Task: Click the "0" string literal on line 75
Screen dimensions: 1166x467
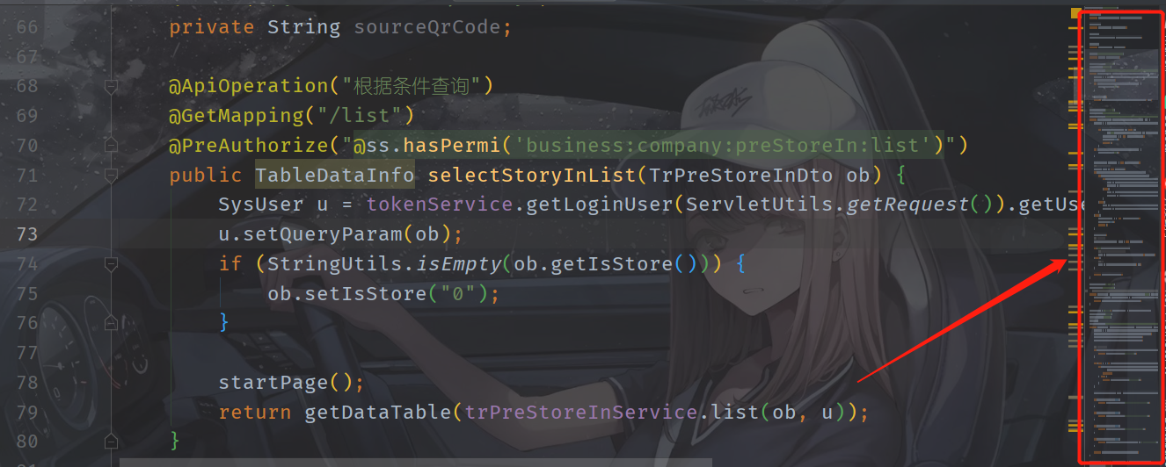Action: click(x=458, y=293)
